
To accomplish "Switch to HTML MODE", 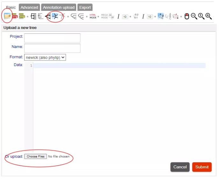I will click(93, 16).
